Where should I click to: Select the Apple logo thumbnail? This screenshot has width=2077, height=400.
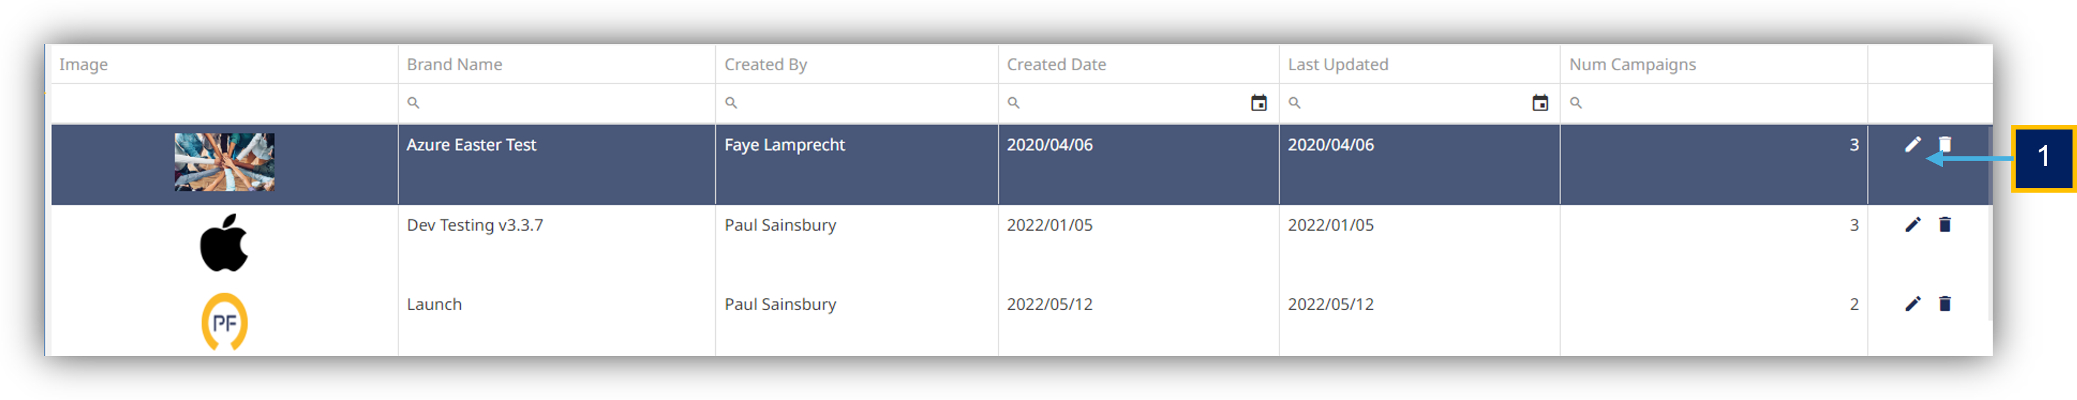(224, 242)
